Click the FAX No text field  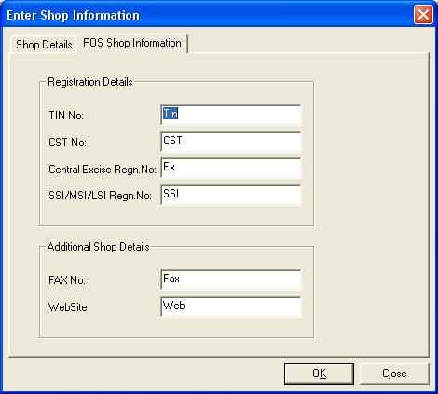coord(231,279)
